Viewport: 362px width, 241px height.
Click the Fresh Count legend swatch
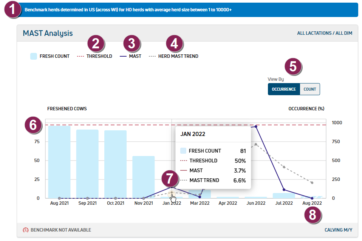(33, 56)
